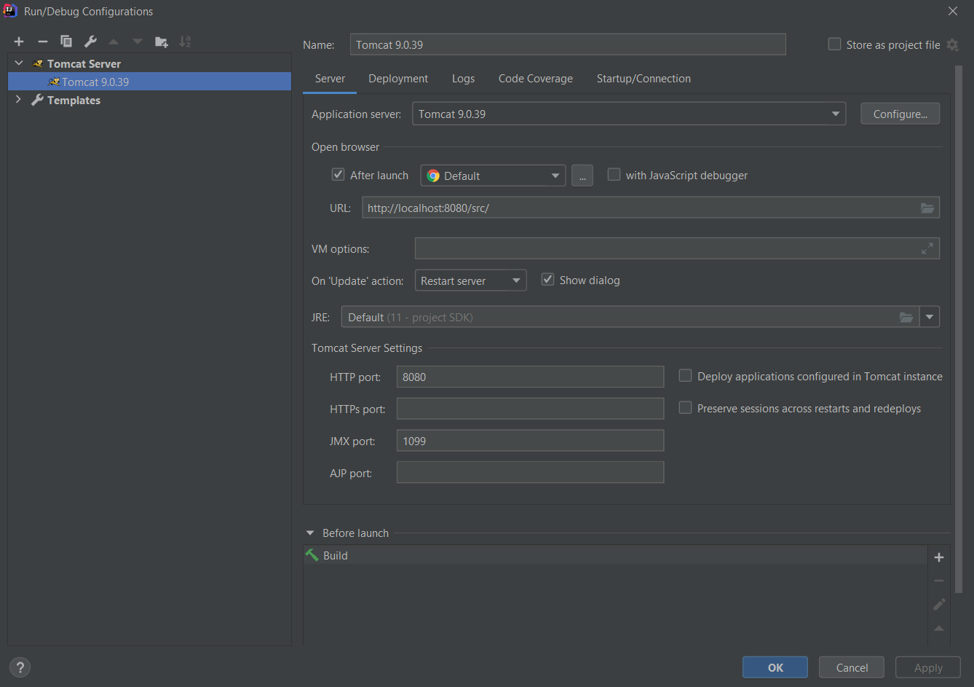The height and width of the screenshot is (687, 974).
Task: Copy the selected configuration
Action: [66, 42]
